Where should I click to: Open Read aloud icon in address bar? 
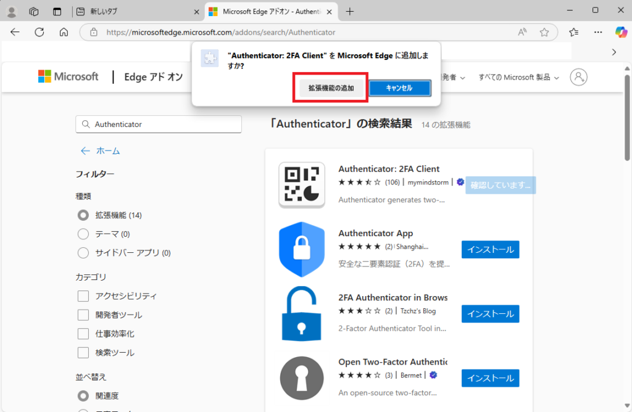click(522, 32)
